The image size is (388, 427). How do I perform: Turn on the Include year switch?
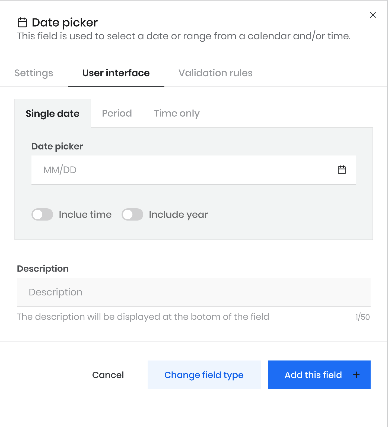coord(132,215)
